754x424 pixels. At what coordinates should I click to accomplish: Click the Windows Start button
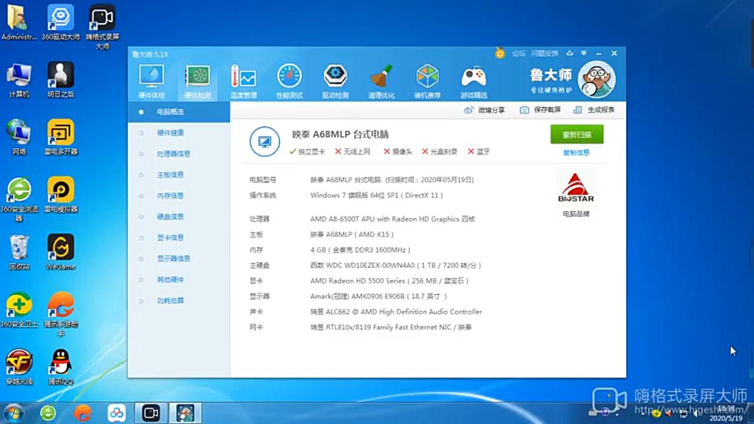click(x=13, y=413)
